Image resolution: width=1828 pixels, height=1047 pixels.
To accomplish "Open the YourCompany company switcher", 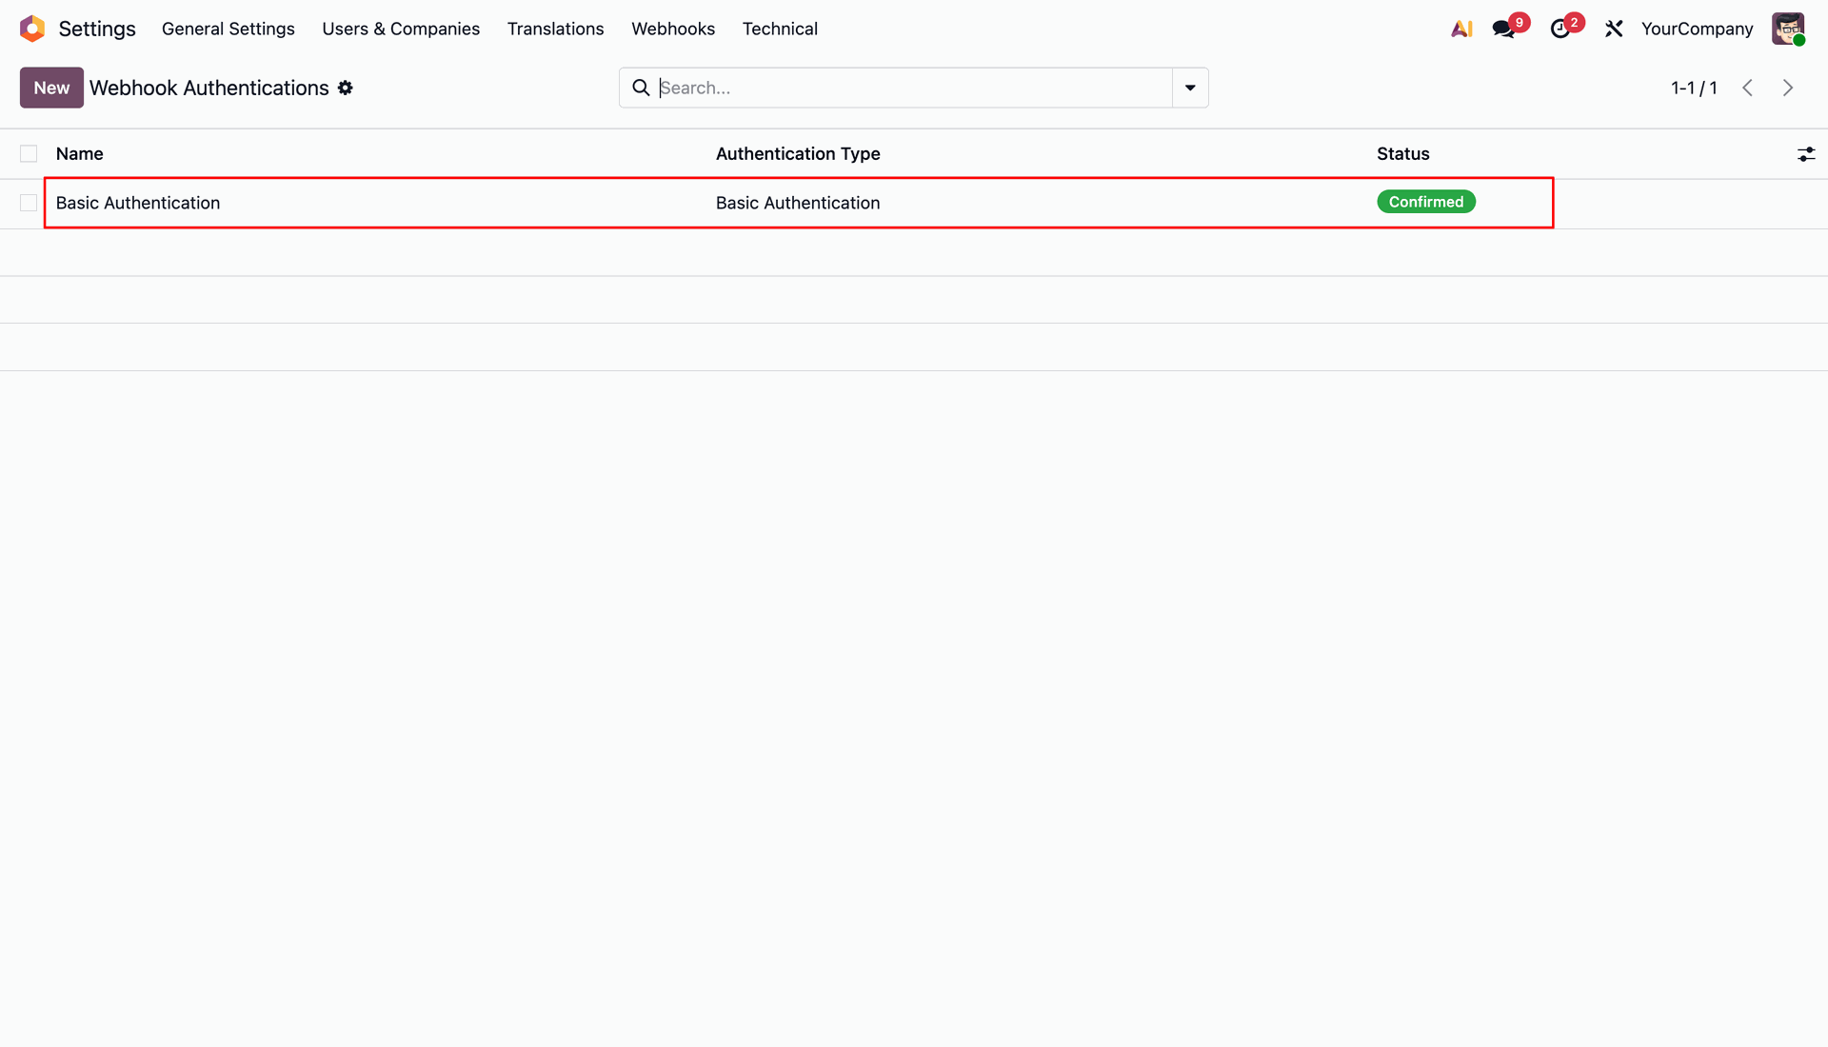I will (x=1697, y=29).
